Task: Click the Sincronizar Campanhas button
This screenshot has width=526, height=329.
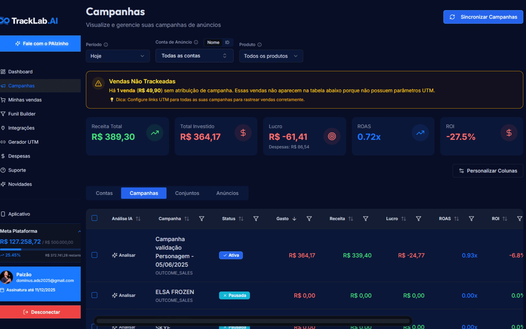Action: (x=483, y=17)
